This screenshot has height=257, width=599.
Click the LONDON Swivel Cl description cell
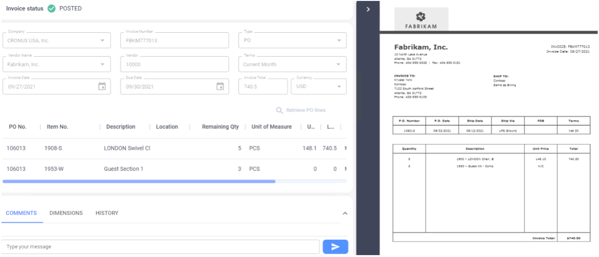[x=127, y=148]
